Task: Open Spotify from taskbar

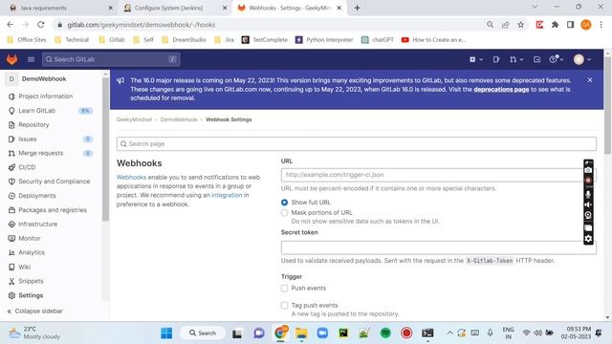Action: [x=385, y=333]
